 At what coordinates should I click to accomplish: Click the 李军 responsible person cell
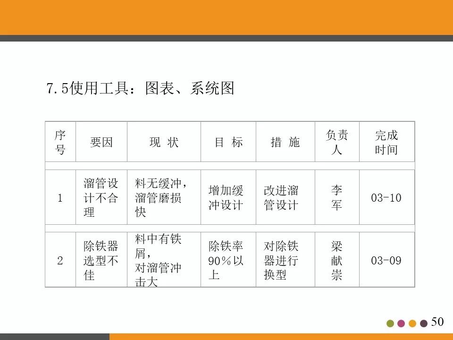click(x=336, y=195)
